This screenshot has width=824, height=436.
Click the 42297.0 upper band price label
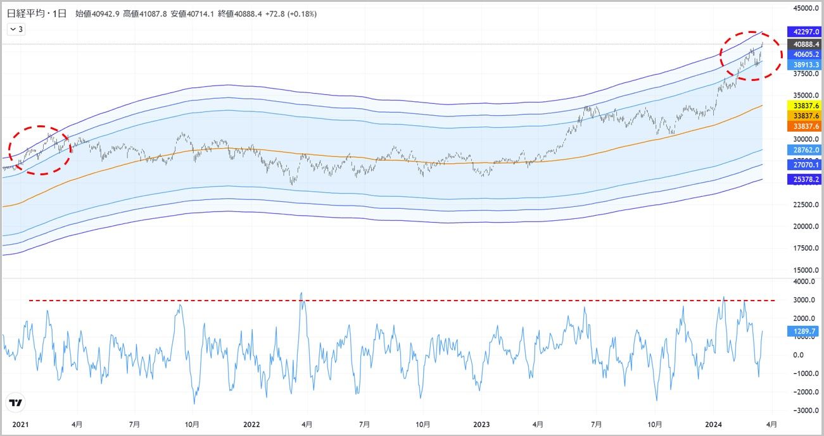click(802, 31)
